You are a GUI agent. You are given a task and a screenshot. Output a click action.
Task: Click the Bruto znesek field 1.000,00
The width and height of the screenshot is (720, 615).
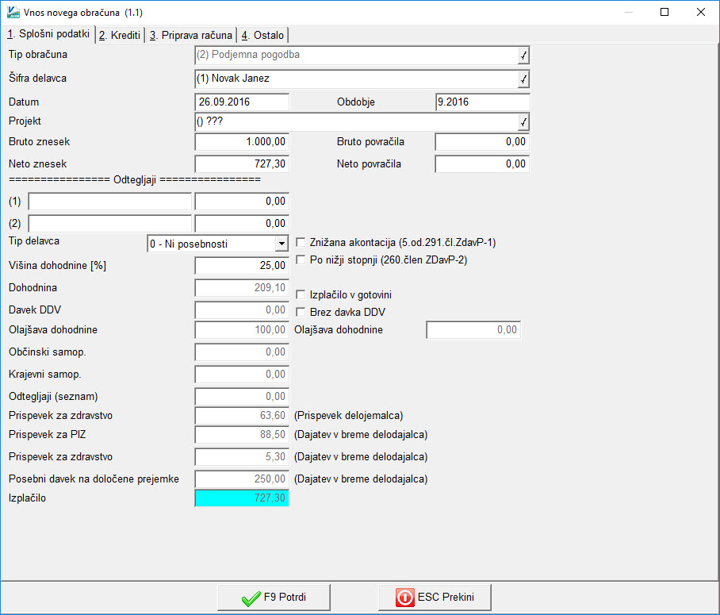click(242, 141)
